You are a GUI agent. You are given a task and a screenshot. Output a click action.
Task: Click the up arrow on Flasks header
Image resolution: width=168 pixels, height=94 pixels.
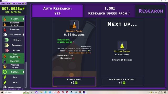[23, 19]
